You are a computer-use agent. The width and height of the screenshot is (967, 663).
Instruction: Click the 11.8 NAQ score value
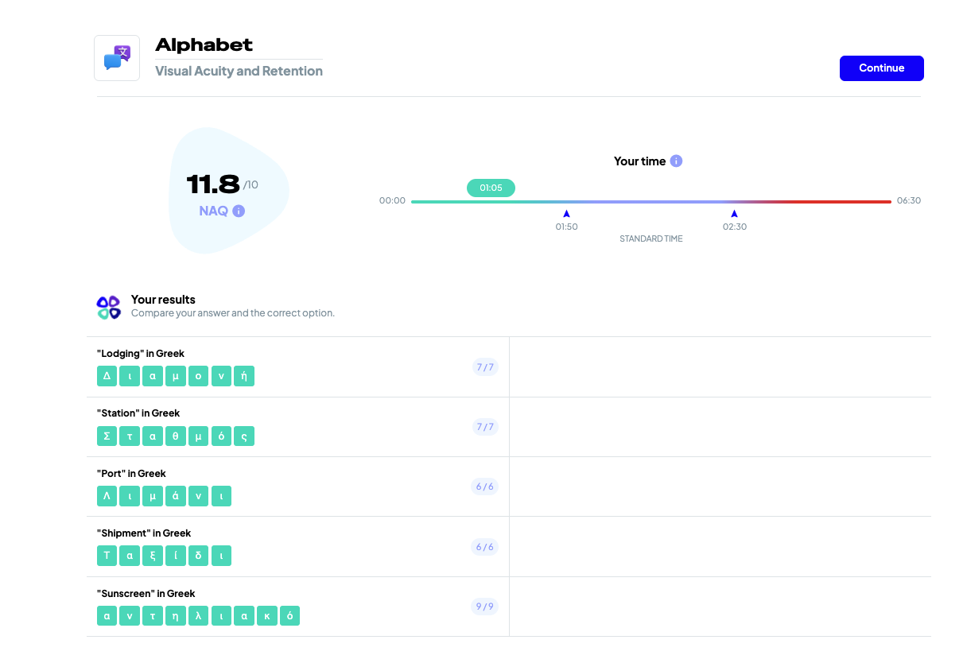[x=212, y=184]
